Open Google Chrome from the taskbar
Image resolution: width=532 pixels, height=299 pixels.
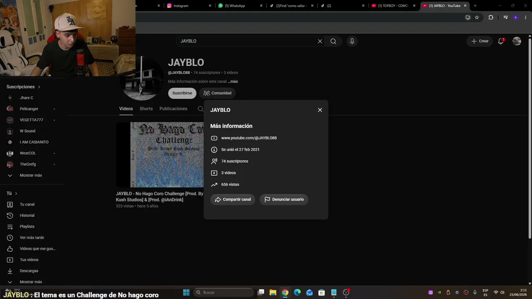[285, 292]
